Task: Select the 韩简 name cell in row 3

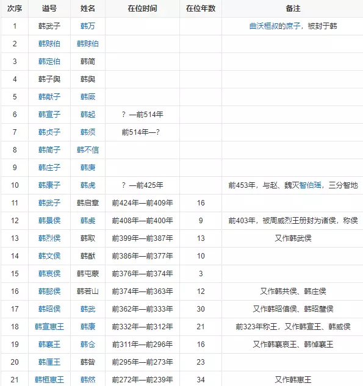Action: pyautogui.click(x=88, y=62)
